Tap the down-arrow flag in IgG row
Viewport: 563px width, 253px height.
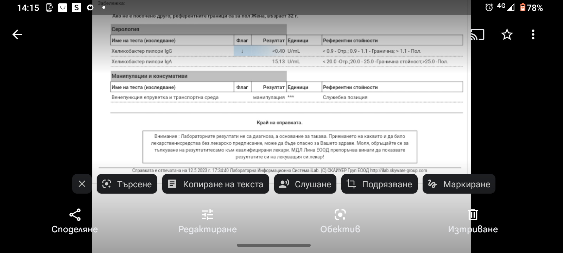(x=242, y=51)
